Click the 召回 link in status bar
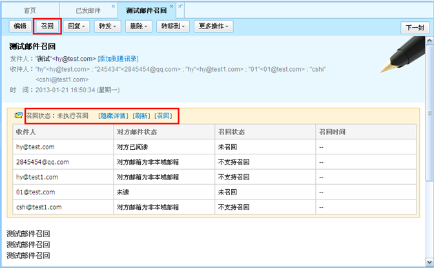The height and width of the screenshot is (268, 434). tap(163, 116)
